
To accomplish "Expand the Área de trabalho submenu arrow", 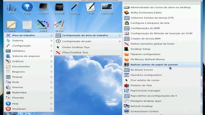I will (x=52, y=35).
